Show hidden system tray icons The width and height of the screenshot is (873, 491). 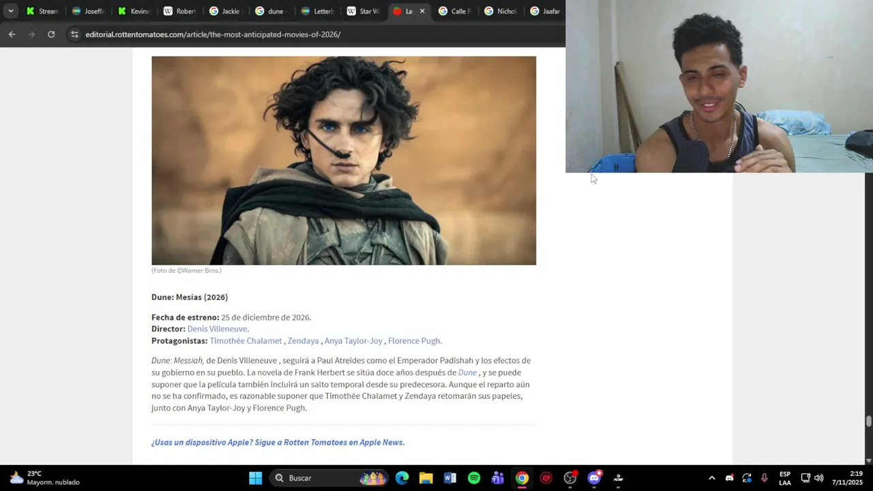tap(711, 478)
